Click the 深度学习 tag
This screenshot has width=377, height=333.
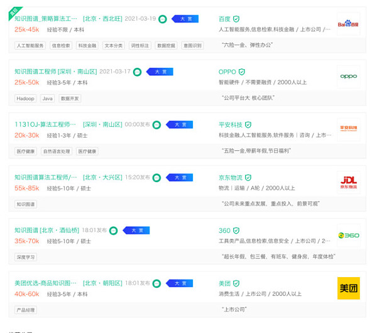(26, 257)
